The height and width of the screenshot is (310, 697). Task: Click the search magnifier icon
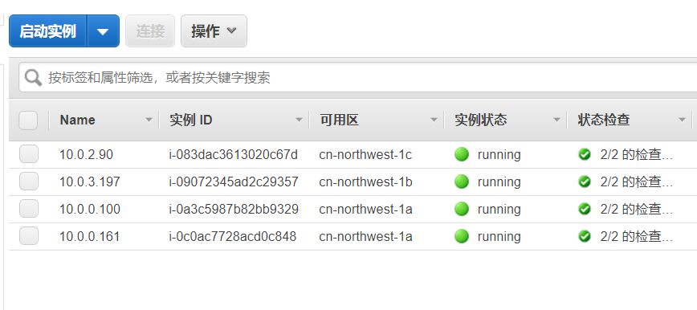coord(33,78)
